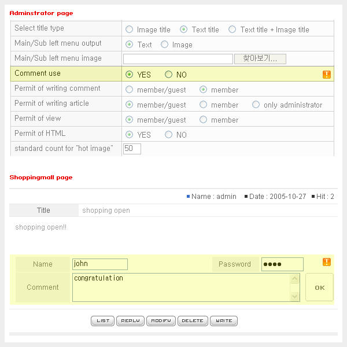Viewport: 347px width, 347px height.
Task: Click the warning icon in Comment use row
Action: coord(327,74)
